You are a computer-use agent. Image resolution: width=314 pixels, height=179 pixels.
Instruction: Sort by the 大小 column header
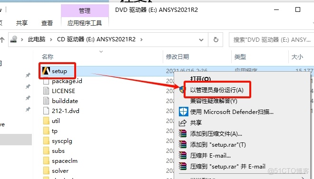pyautogui.click(x=297, y=57)
